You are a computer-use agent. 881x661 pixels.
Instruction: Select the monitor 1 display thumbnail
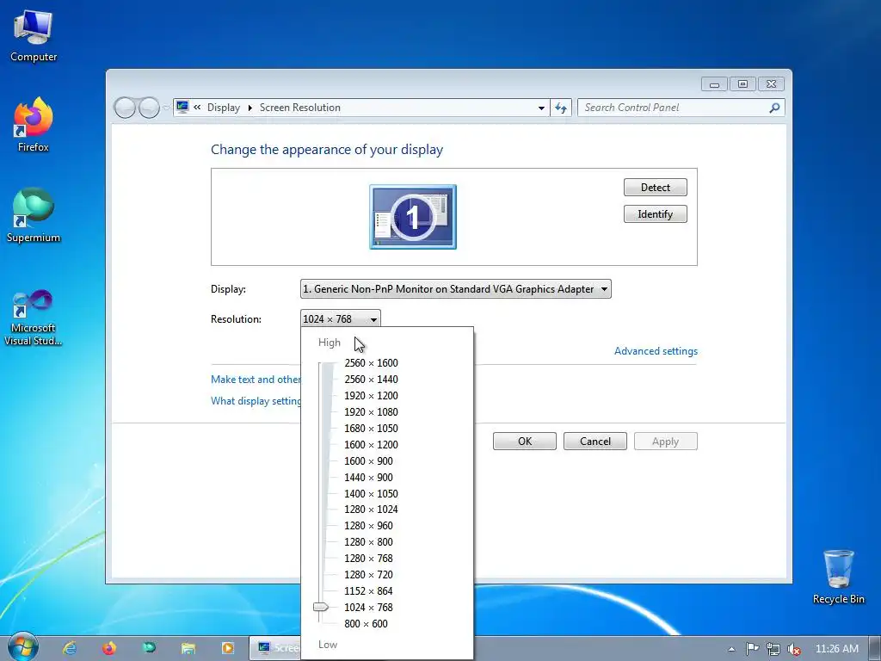(413, 216)
